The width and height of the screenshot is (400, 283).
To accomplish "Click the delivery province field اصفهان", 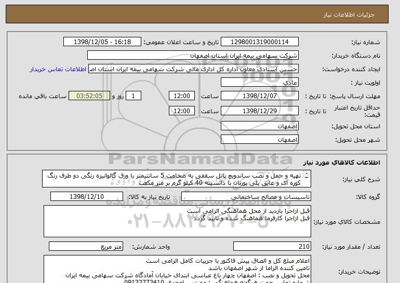I will [x=260, y=126].
